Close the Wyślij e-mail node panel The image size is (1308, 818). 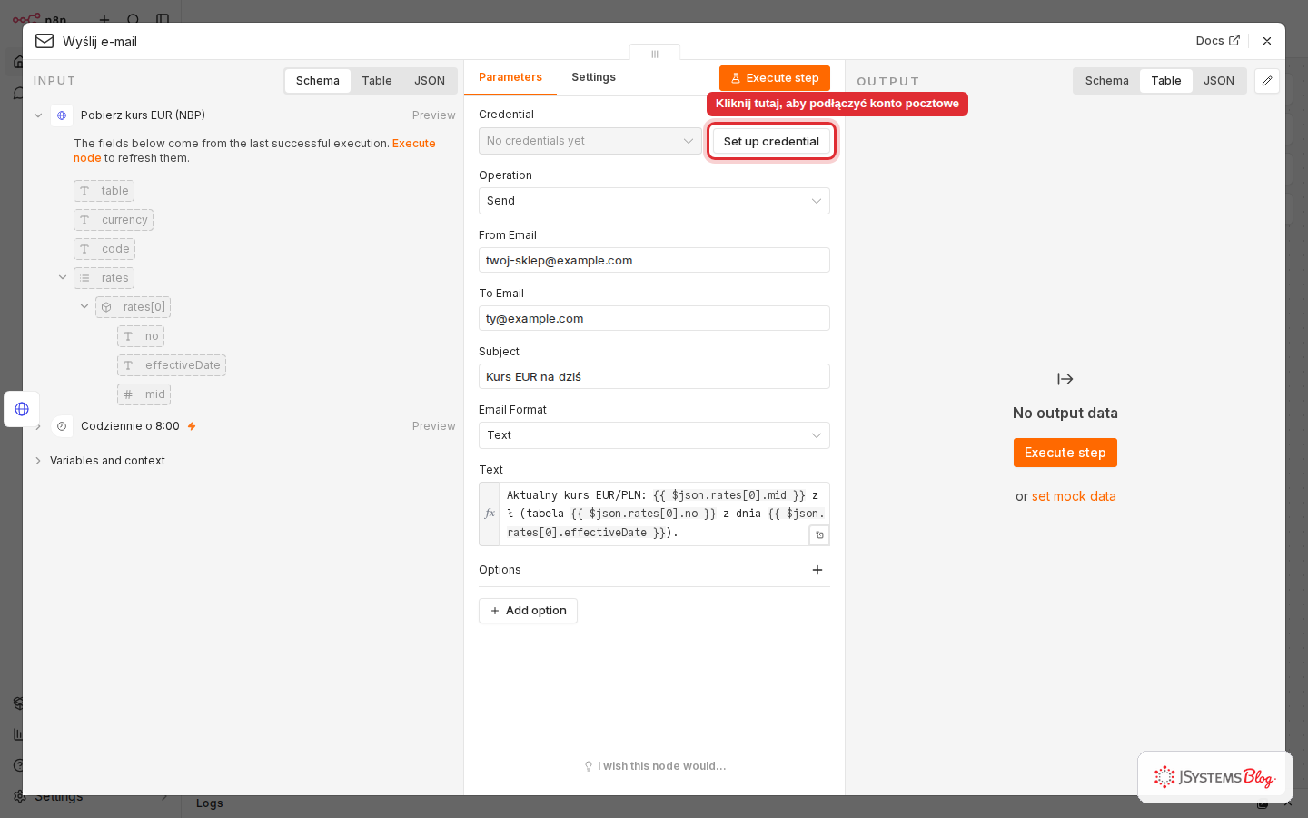tap(1267, 41)
